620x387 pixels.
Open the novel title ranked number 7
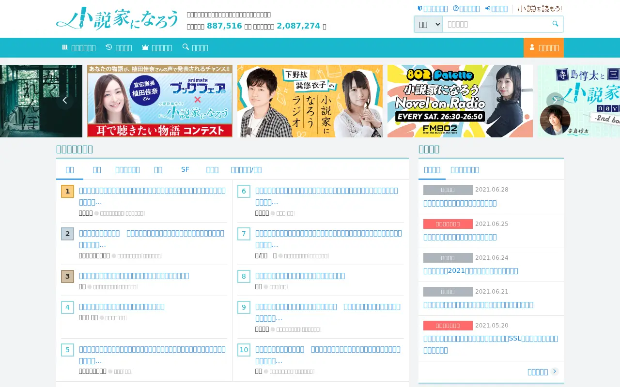(x=328, y=238)
